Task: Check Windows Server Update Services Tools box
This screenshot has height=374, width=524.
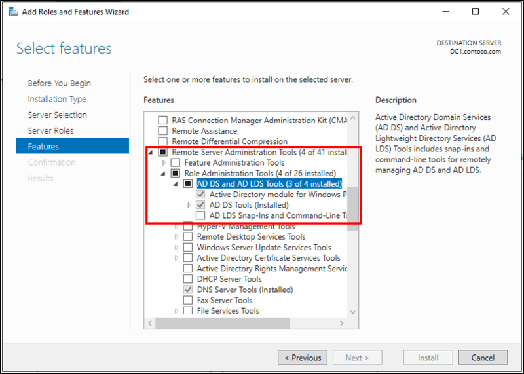Action: [x=188, y=248]
